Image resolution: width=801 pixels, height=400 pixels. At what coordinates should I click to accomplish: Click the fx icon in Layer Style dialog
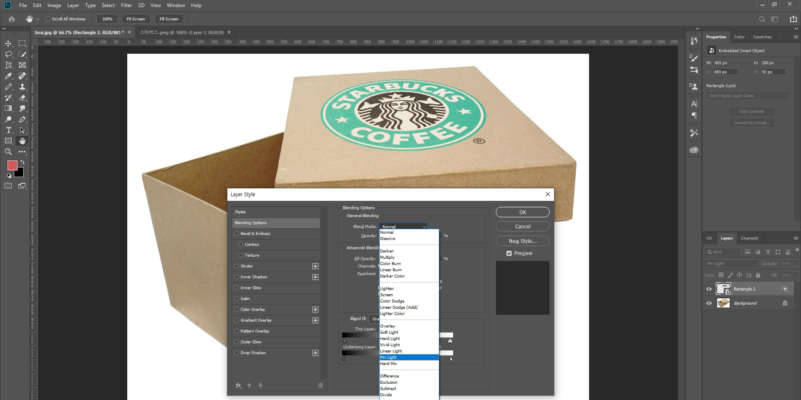(238, 385)
